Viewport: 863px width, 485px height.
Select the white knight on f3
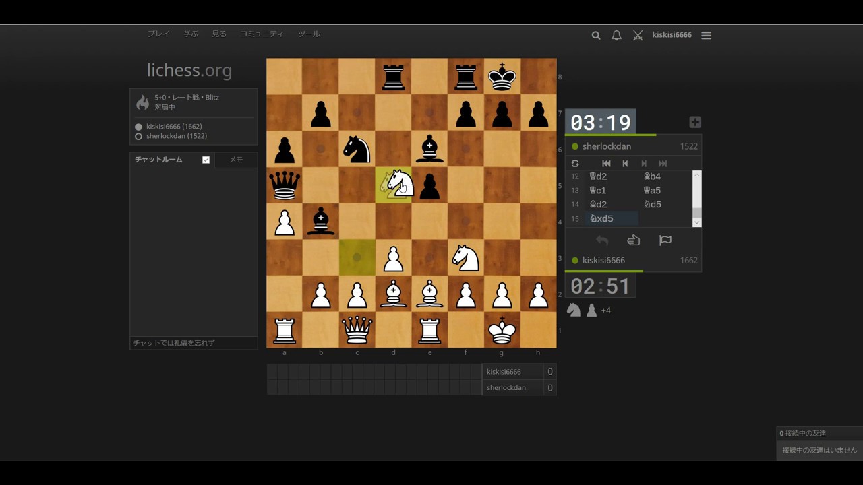click(x=466, y=258)
